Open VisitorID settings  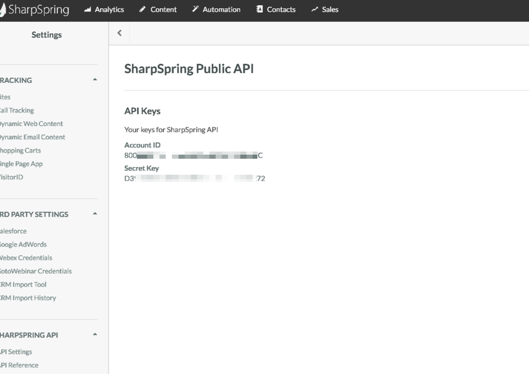(11, 177)
